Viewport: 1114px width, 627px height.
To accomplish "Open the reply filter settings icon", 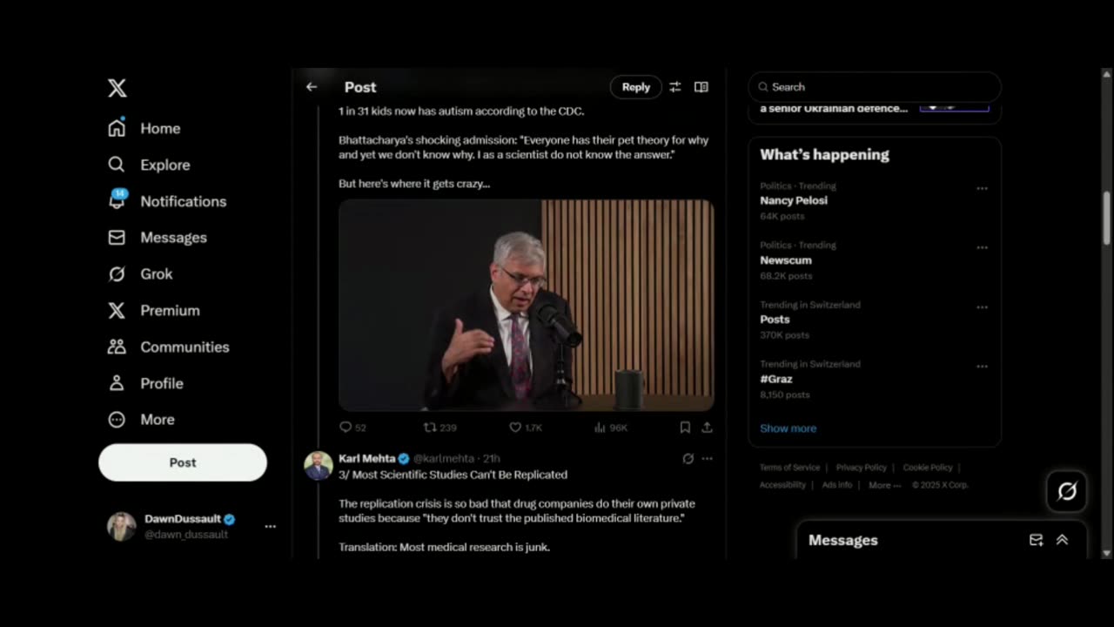I will pos(675,87).
